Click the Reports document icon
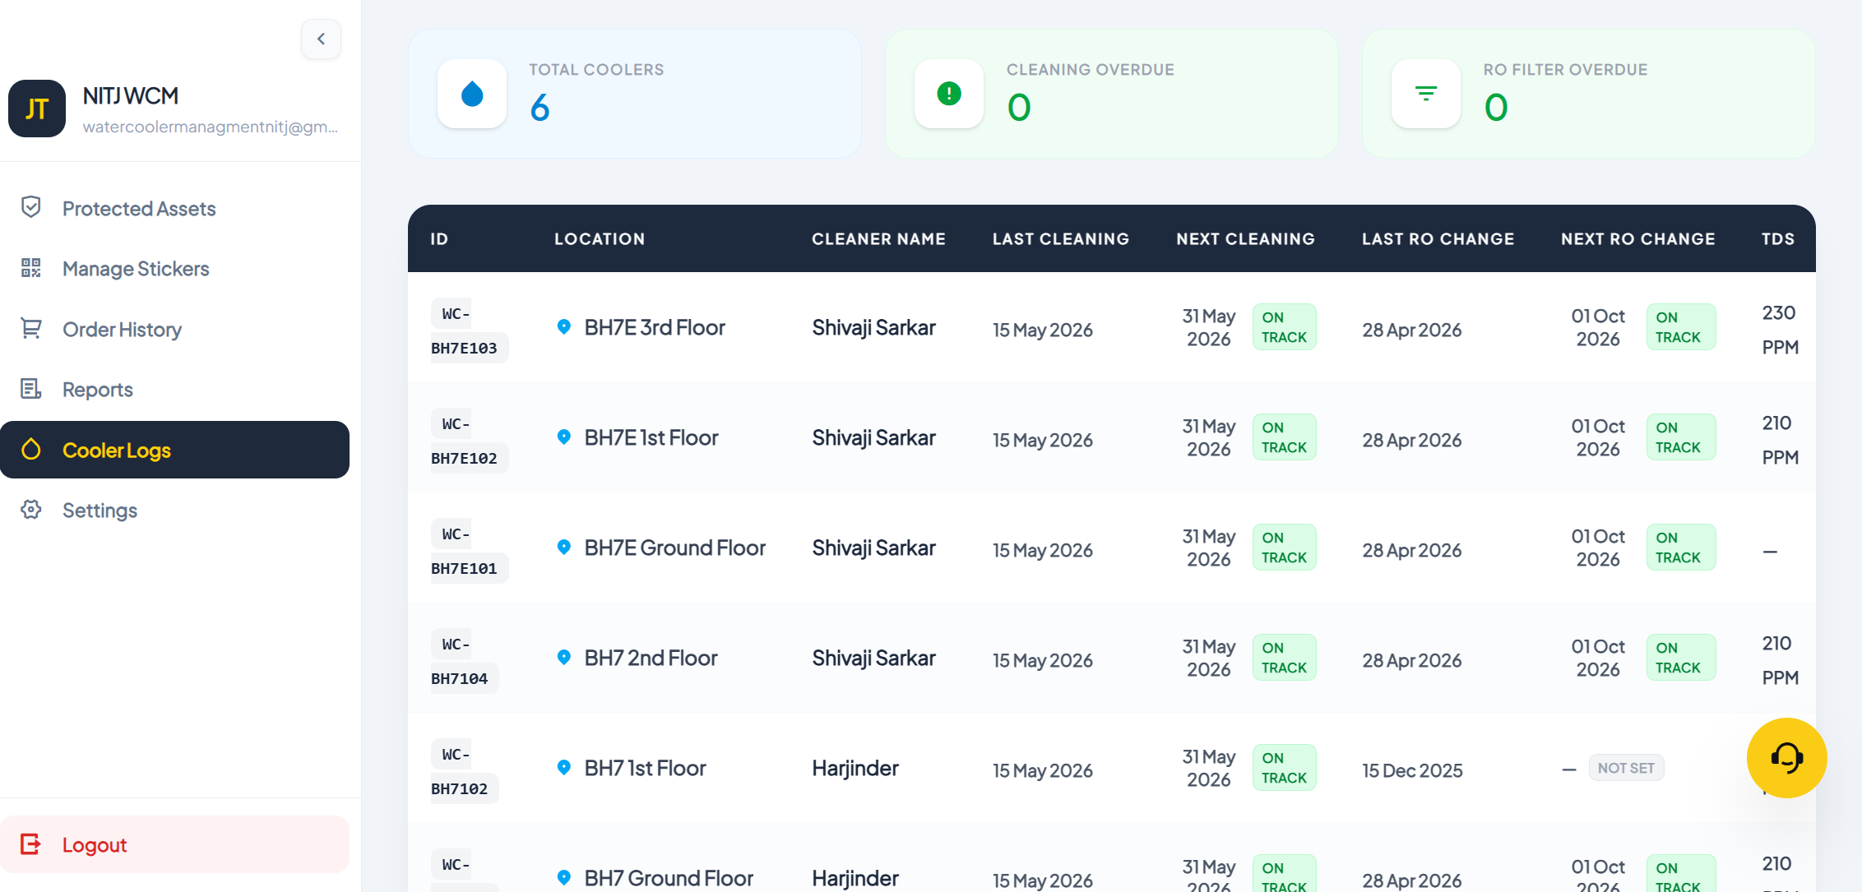Image resolution: width=1862 pixels, height=892 pixels. click(x=31, y=388)
